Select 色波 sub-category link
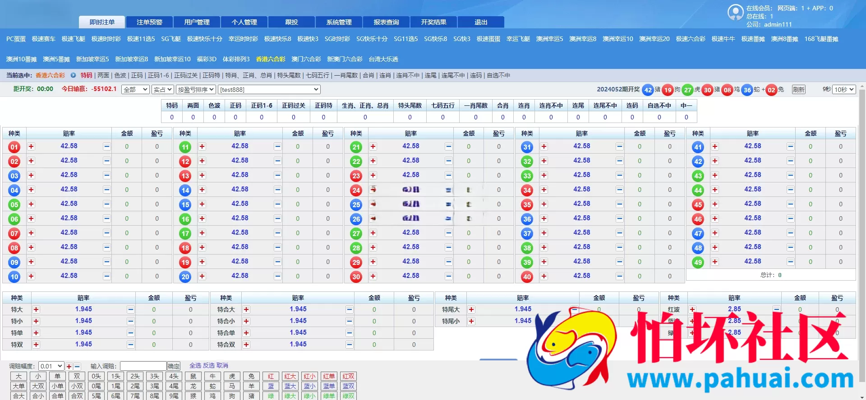The width and height of the screenshot is (866, 400). click(120, 75)
